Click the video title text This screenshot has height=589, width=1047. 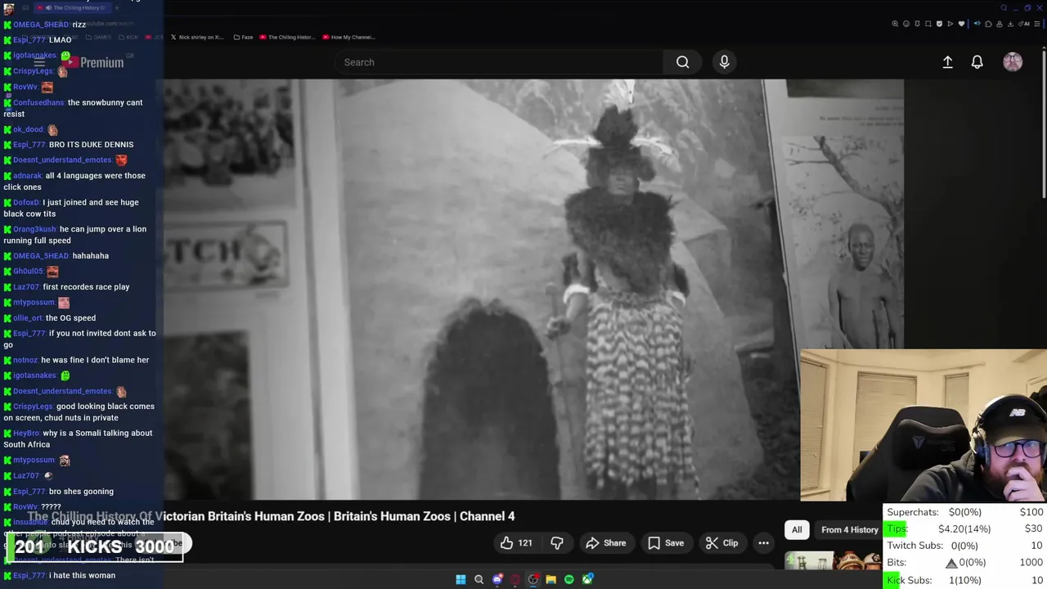click(270, 516)
